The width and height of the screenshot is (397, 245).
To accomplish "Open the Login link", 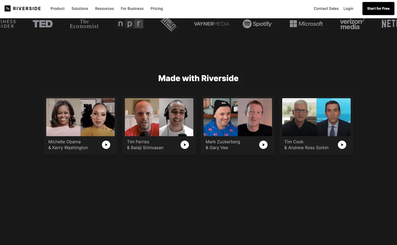I will click(x=348, y=8).
